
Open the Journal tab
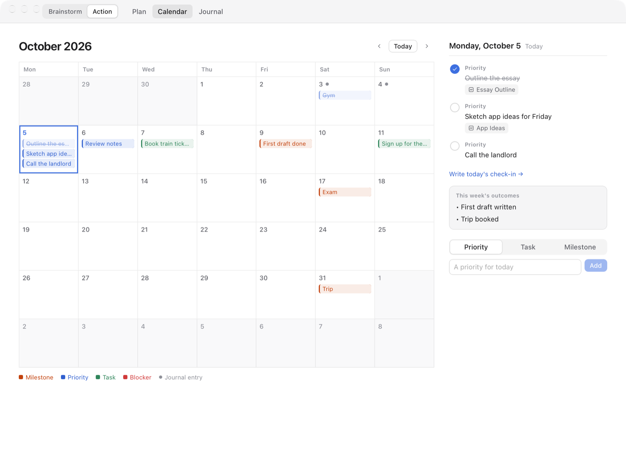[x=211, y=11]
